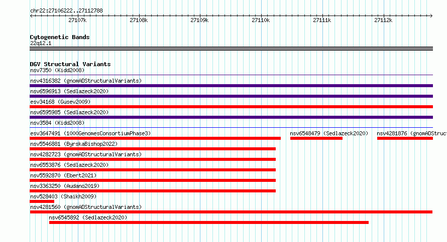Click the nsv6553876 red variant bar
The image size is (447, 242).
153,170
